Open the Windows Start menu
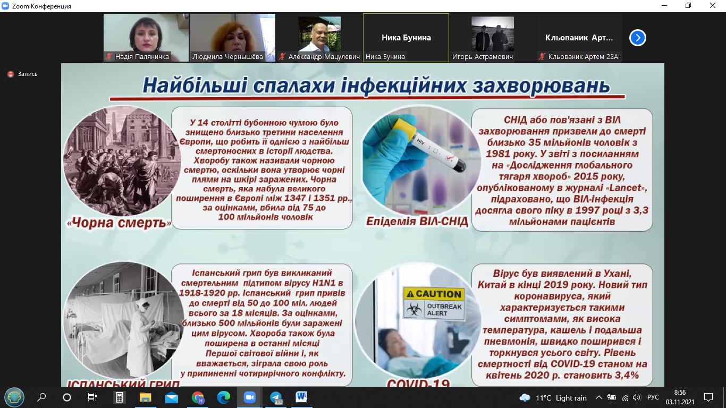726x408 pixels. point(13,397)
